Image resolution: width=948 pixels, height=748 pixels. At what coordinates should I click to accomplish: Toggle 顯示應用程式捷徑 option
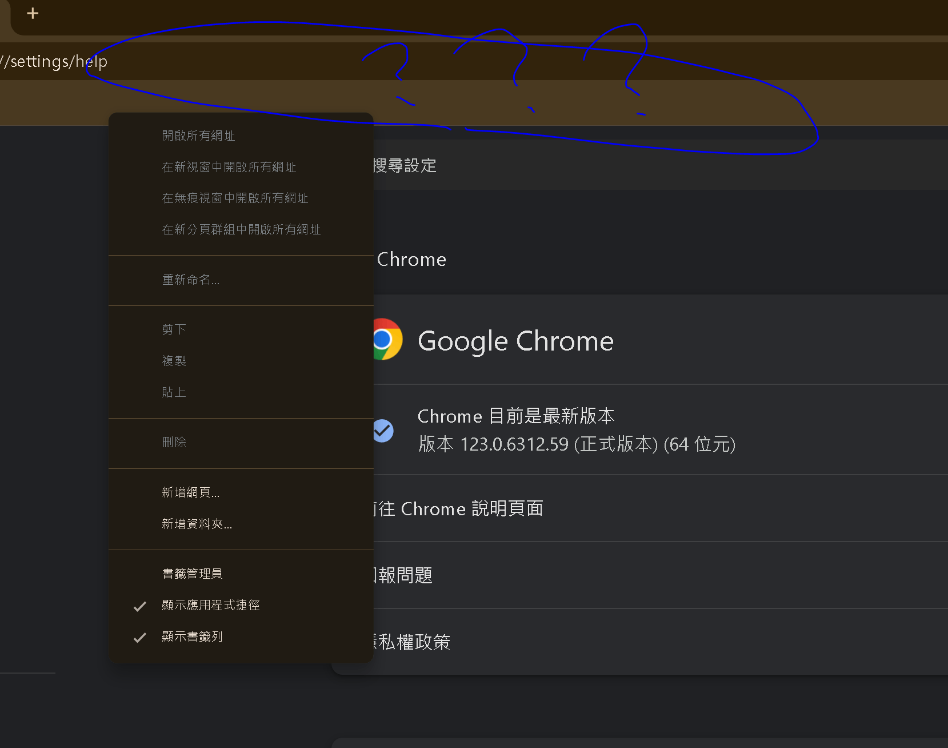coord(211,605)
